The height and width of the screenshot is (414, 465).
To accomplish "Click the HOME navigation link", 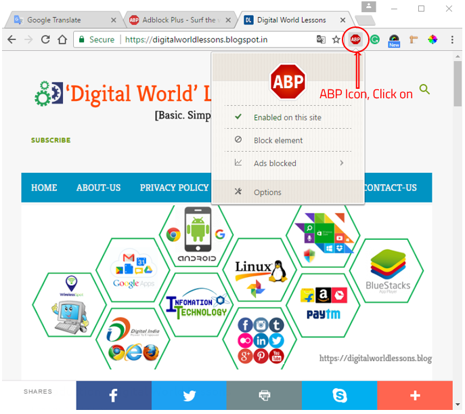I will coord(44,188).
